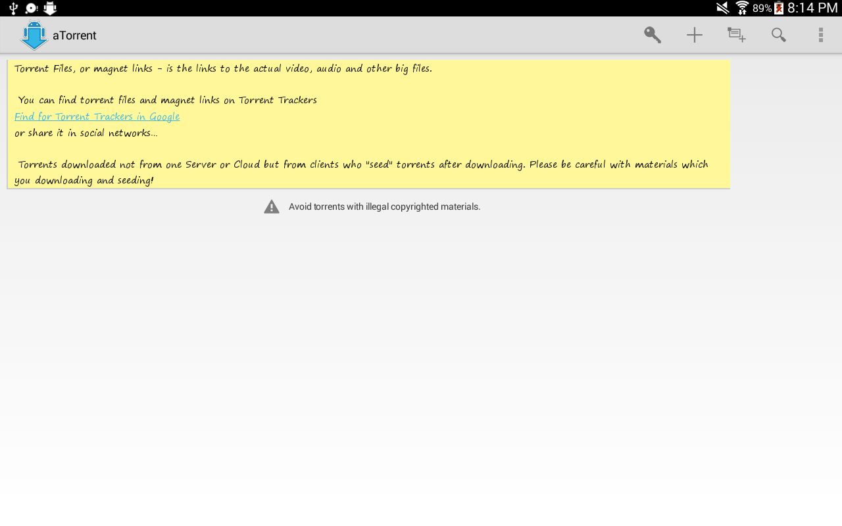Screen dimensions: 842x526
Task: Open the three-dot overflow menu
Action: coord(820,35)
